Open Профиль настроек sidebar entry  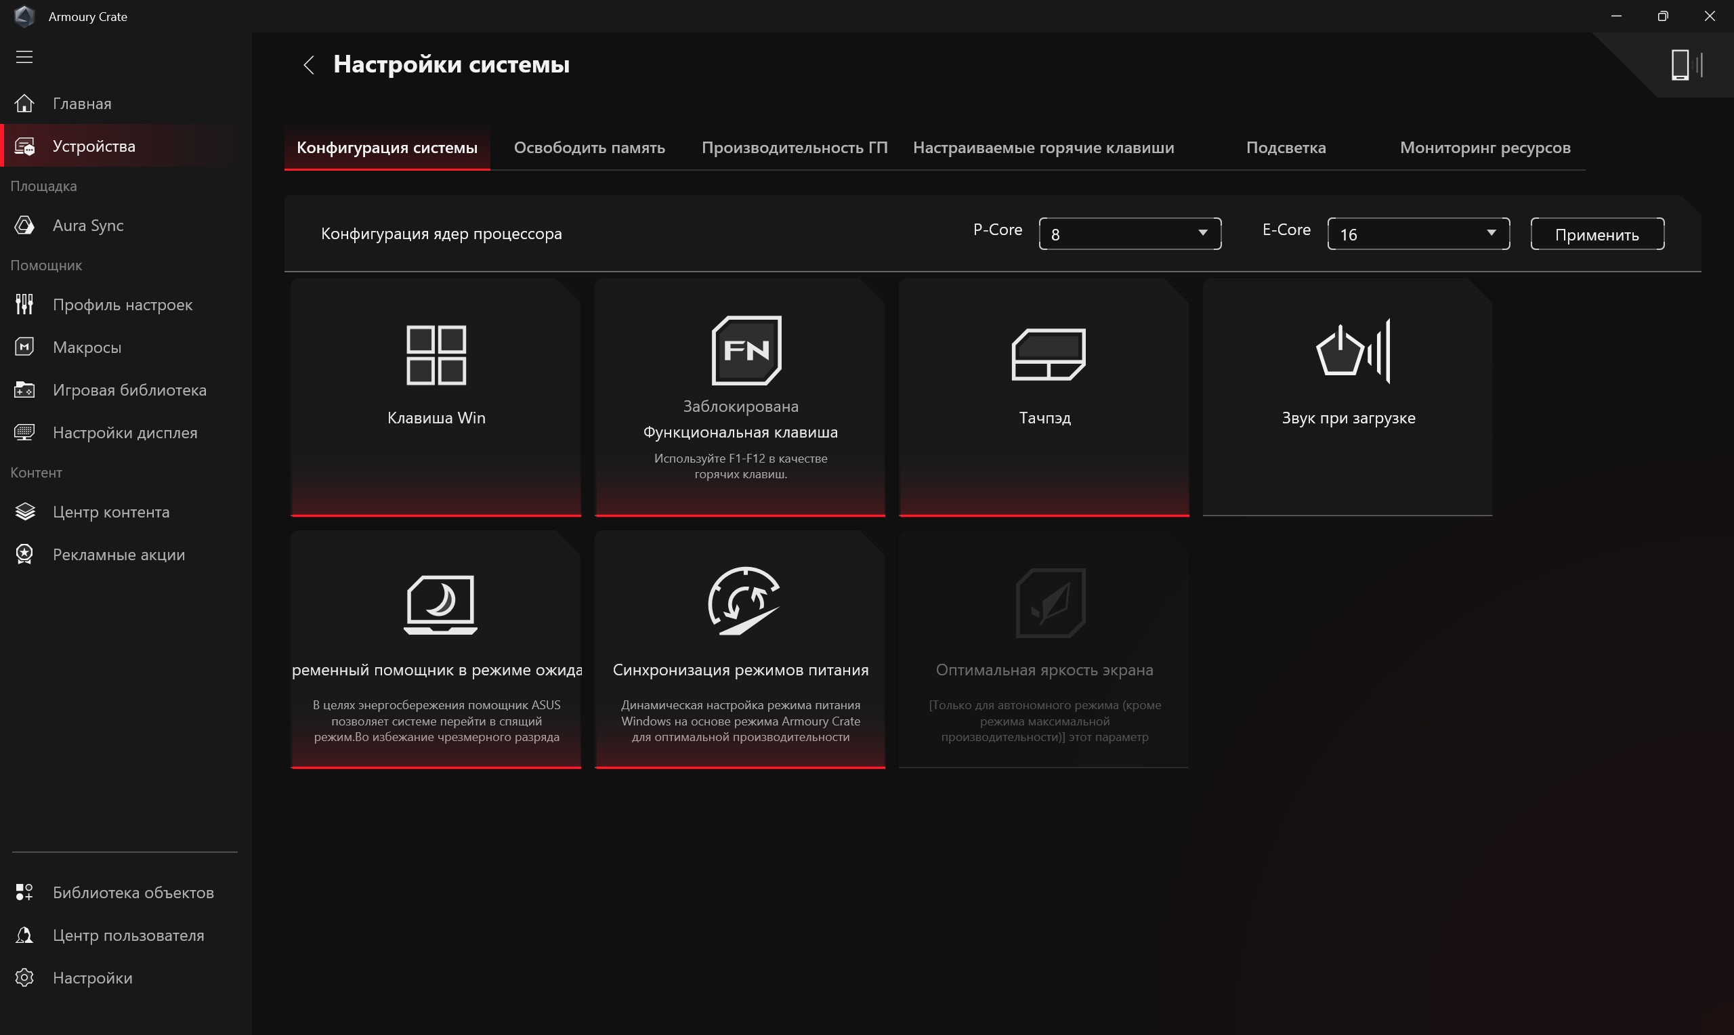pos(125,305)
